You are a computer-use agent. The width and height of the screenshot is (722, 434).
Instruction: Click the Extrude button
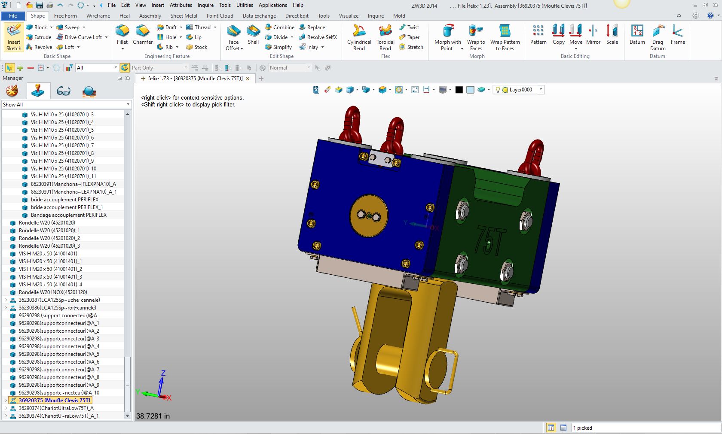click(39, 37)
